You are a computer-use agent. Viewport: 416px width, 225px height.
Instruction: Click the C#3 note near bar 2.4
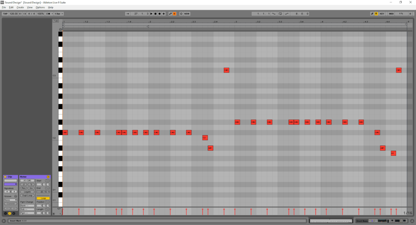coord(227,70)
